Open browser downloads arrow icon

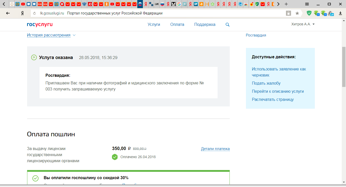(x=340, y=13)
